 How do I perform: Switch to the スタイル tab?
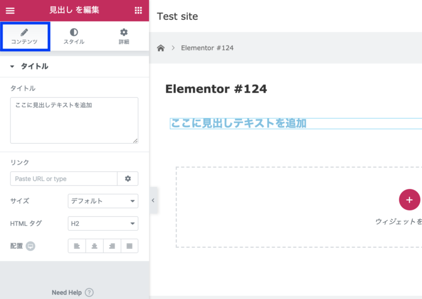(74, 36)
